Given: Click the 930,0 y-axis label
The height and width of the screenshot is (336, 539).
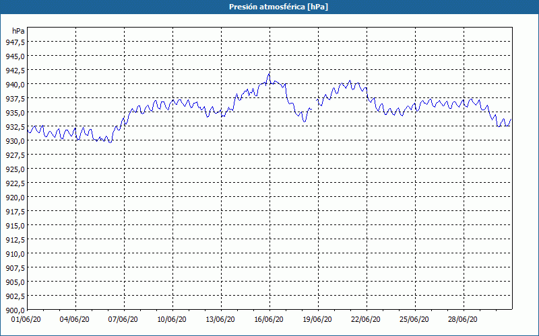Looking at the screenshot, I should [15, 140].
